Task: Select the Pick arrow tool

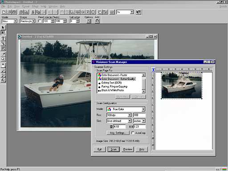Action: pyautogui.click(x=3, y=28)
